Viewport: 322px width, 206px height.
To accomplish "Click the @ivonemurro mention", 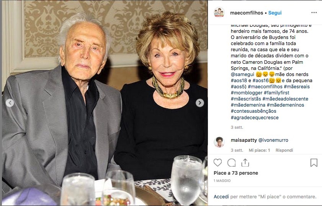I will 273,140.
